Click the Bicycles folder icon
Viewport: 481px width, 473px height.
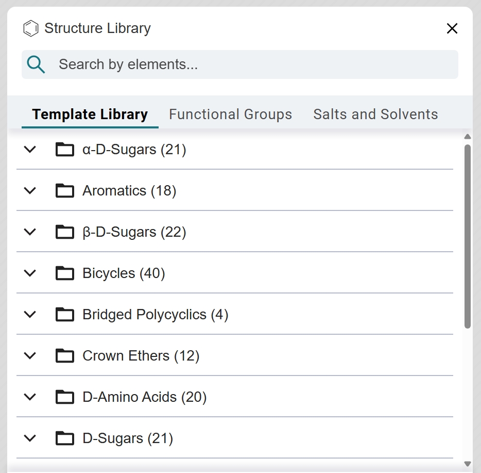point(65,273)
